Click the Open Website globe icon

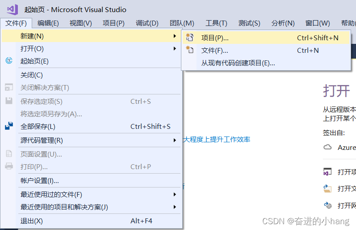tap(328, 205)
